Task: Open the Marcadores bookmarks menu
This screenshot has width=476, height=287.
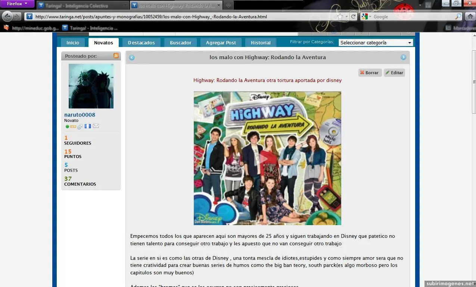Action: coord(460,28)
